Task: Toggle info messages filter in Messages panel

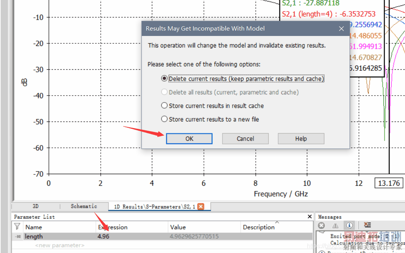Action: pyautogui.click(x=349, y=226)
